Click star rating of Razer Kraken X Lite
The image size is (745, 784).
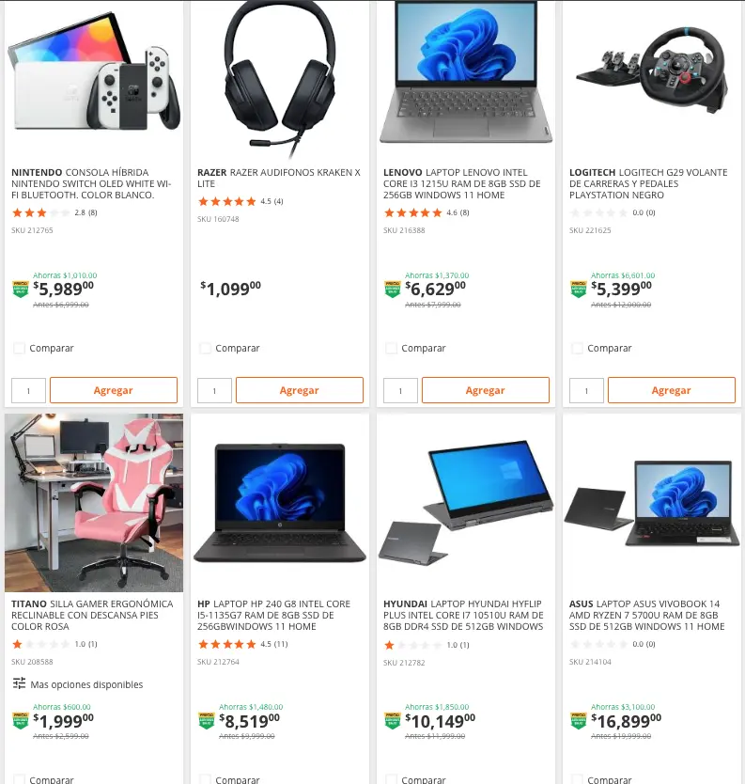point(226,201)
